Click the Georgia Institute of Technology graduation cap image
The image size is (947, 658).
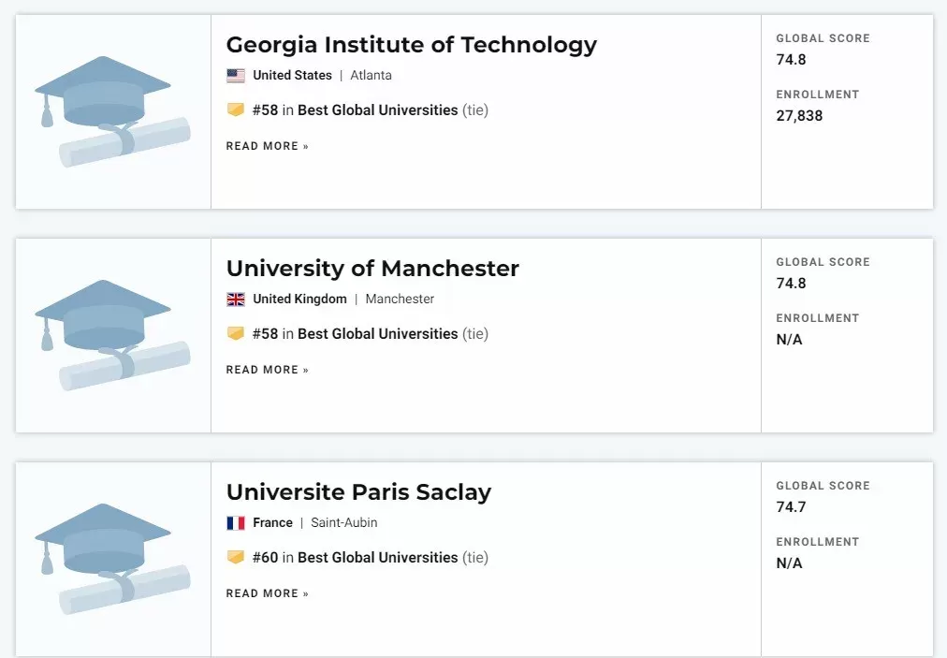pyautogui.click(x=112, y=111)
